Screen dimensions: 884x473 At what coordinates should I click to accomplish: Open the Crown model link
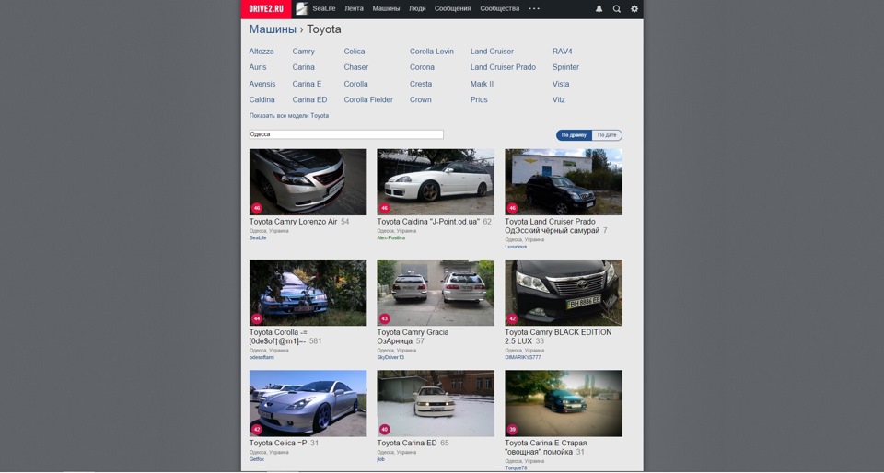[x=421, y=99]
